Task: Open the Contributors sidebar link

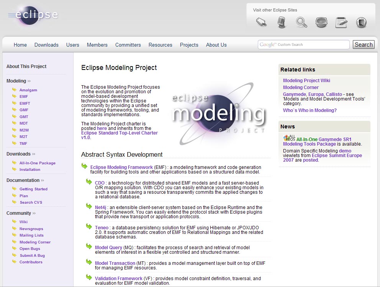Action: click(x=31, y=262)
